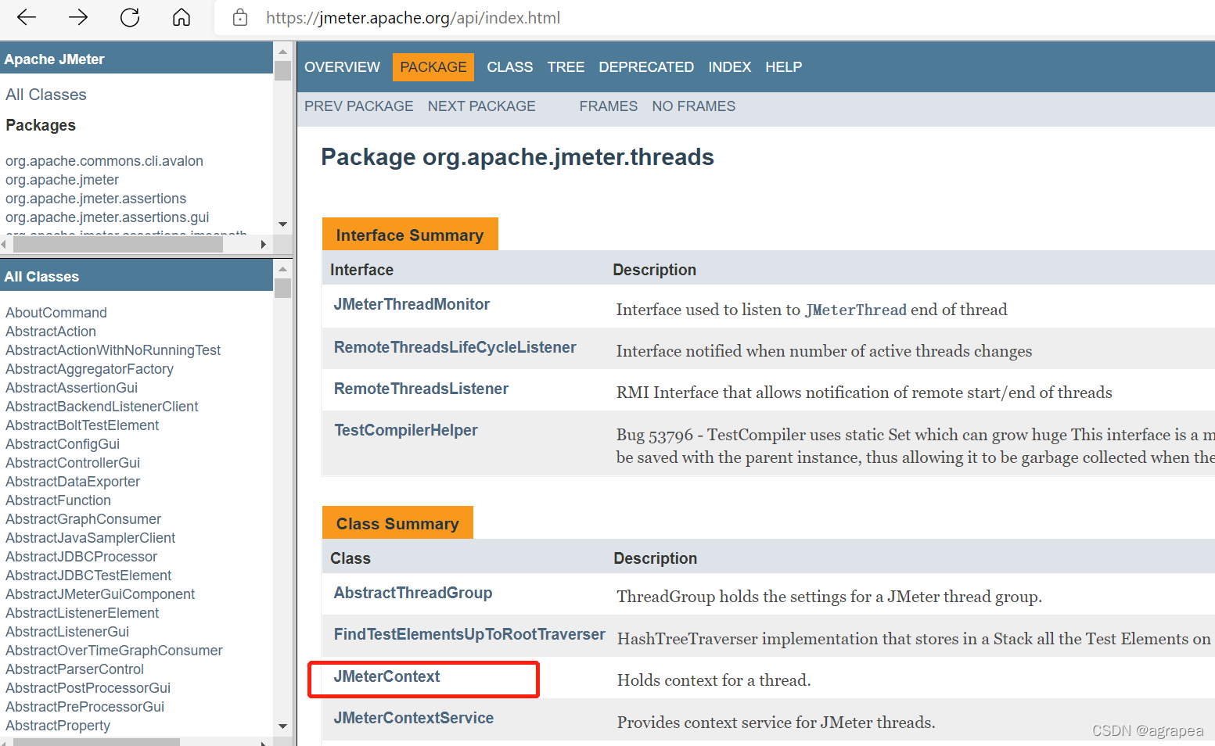Open AbstractJDBCProcessor class
1215x746 pixels.
tap(81, 557)
